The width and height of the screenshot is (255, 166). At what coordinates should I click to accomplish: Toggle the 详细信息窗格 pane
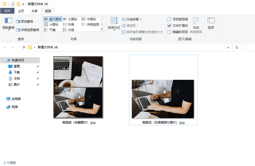[x=28, y=30]
